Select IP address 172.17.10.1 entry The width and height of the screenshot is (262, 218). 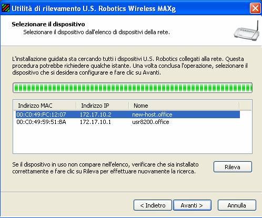95,122
